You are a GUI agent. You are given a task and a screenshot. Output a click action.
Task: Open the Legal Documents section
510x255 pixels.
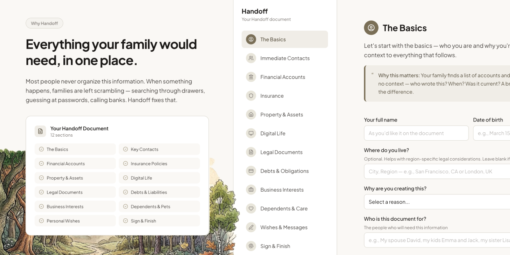[x=281, y=152]
